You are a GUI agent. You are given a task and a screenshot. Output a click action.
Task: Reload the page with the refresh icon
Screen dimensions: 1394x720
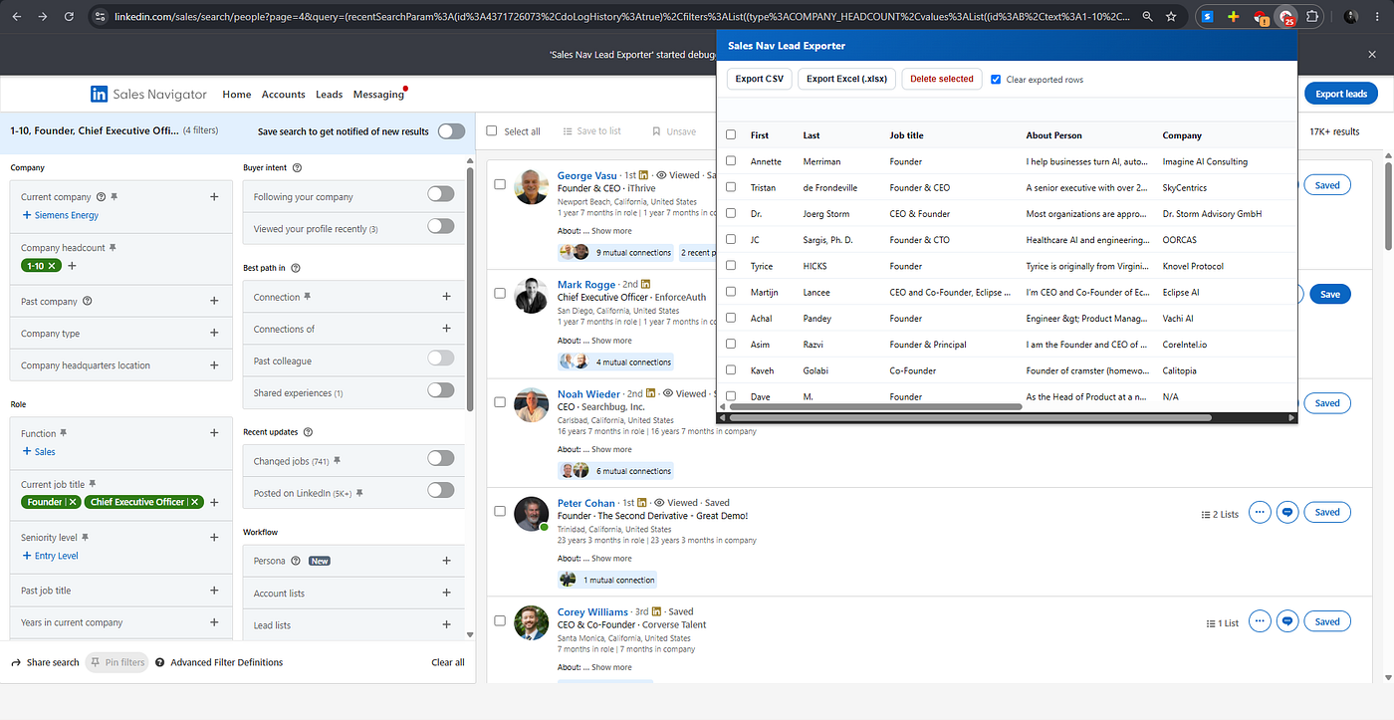pyautogui.click(x=68, y=17)
